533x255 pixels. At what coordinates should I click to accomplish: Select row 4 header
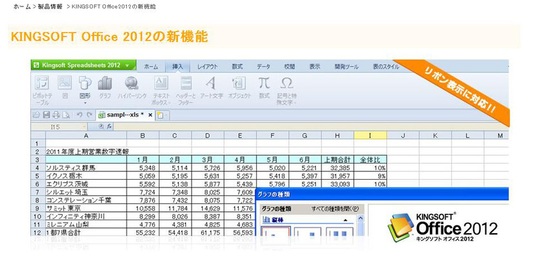click(x=38, y=167)
